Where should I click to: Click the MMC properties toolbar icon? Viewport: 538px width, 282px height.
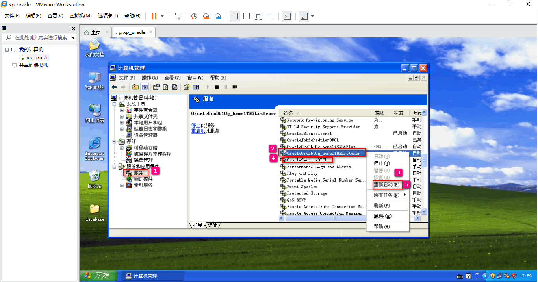click(x=156, y=87)
